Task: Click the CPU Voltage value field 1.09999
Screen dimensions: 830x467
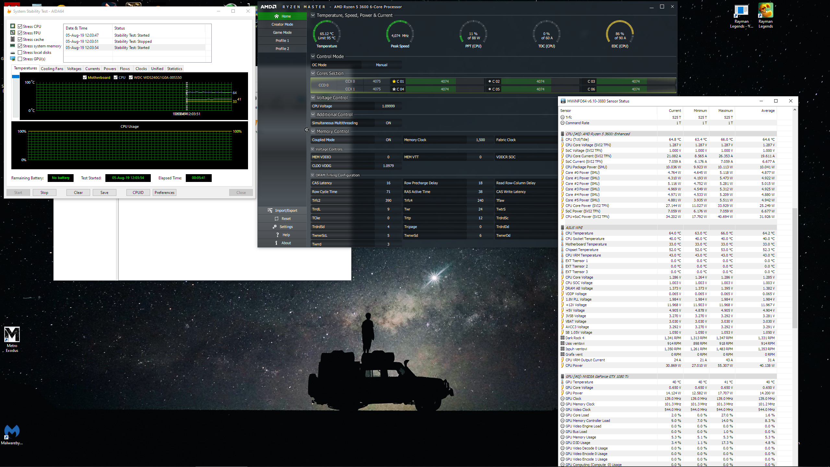Action: [388, 106]
